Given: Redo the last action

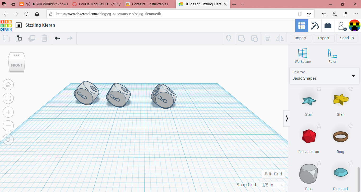Looking at the screenshot, I should 70,39.
